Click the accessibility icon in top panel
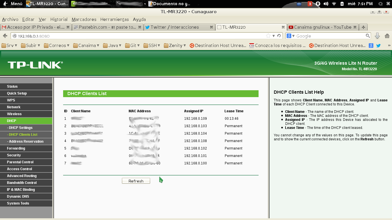This screenshot has width=392, height=220. point(318,4)
